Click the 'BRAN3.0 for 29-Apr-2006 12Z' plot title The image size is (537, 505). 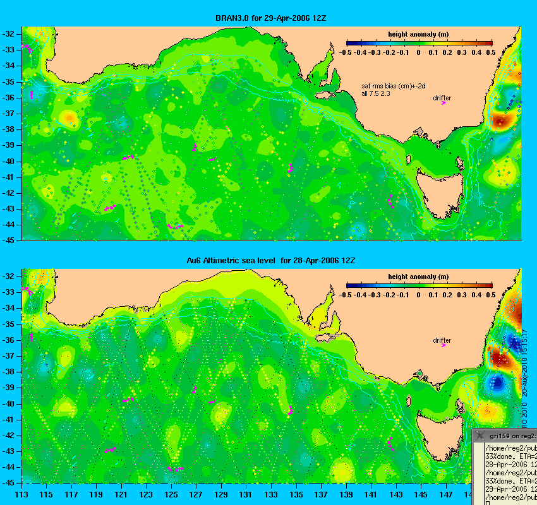(270, 18)
